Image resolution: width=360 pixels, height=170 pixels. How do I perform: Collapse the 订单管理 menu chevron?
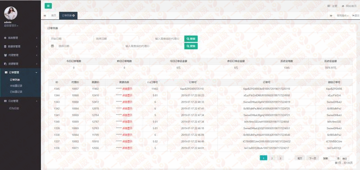[36, 72]
